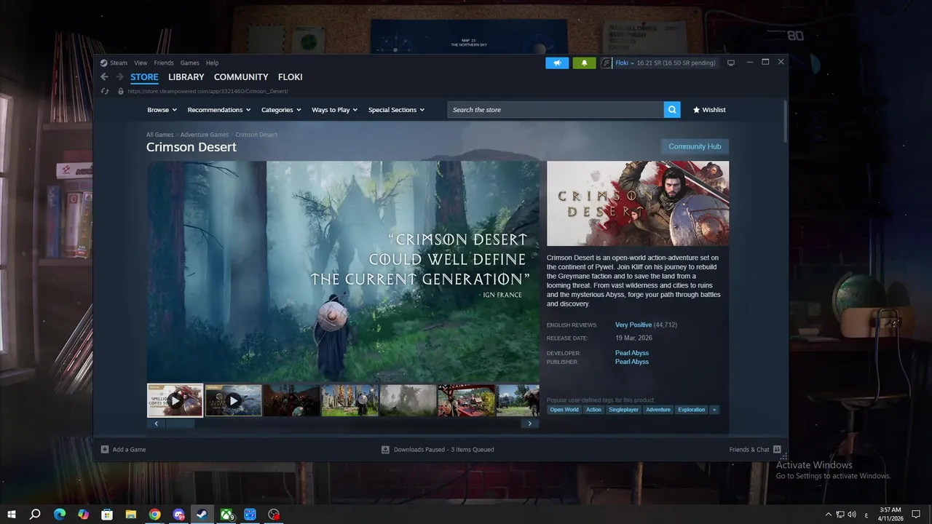
Task: Switch to Big Picture mode monitor icon
Action: 731,63
